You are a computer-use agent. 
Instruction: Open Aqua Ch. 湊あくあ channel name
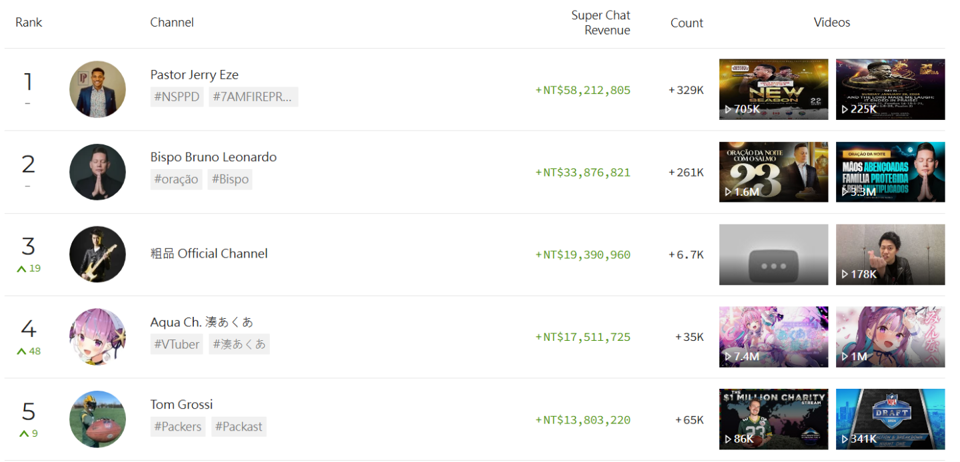click(x=202, y=322)
